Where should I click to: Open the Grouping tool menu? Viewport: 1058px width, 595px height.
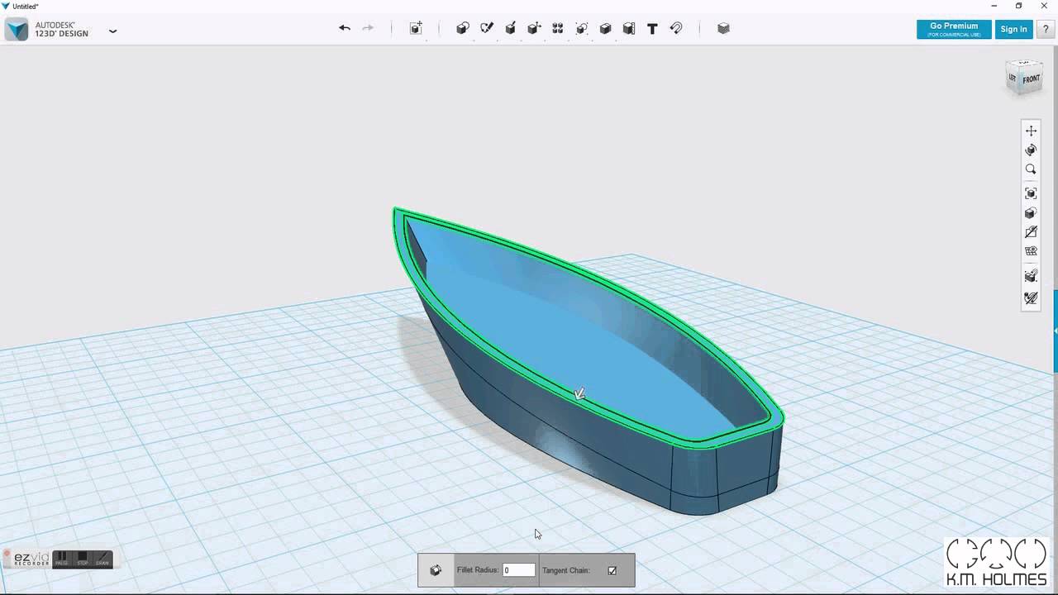582,28
